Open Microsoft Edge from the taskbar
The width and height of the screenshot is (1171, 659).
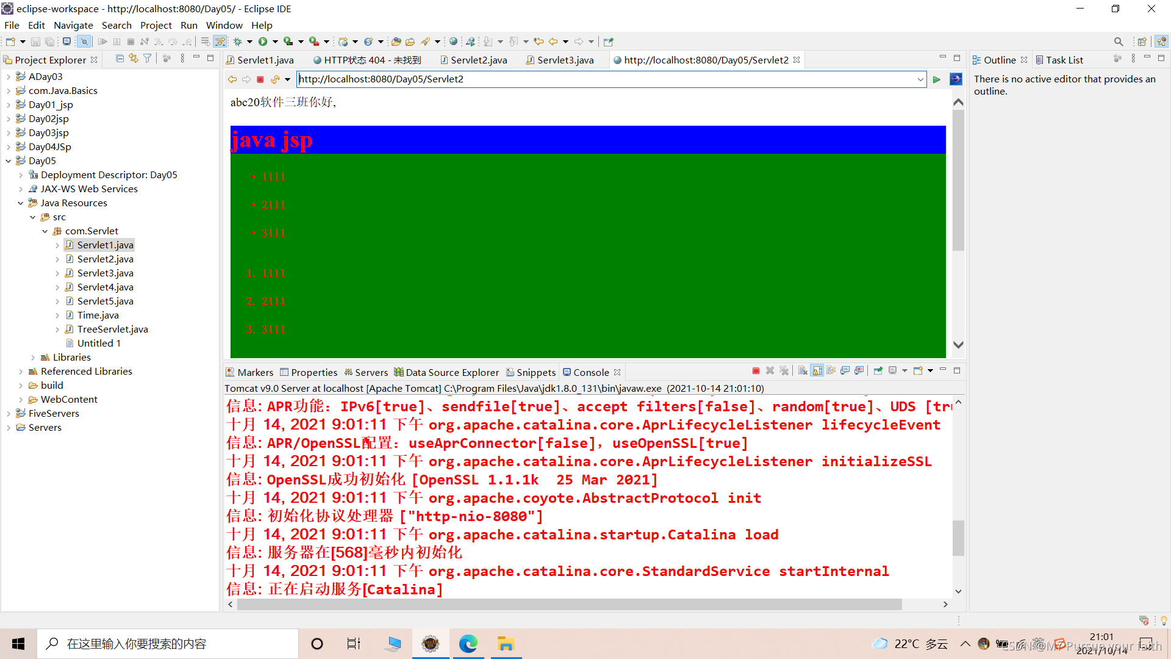[x=468, y=644]
